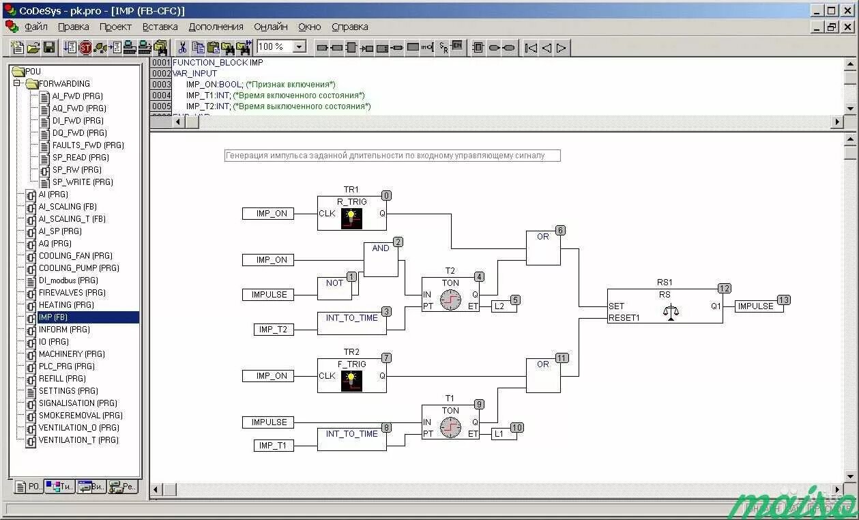This screenshot has height=520, width=859.
Task: Click the Create macro toolbar icon
Action: [478, 48]
